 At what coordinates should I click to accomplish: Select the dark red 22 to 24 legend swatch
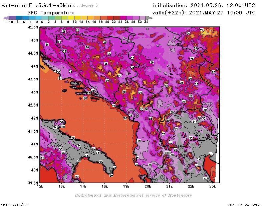116,18
